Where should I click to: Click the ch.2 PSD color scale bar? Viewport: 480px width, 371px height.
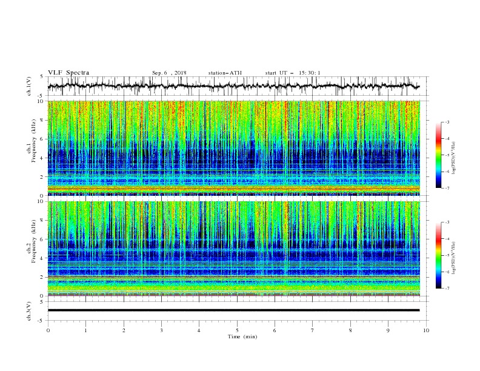click(438, 255)
